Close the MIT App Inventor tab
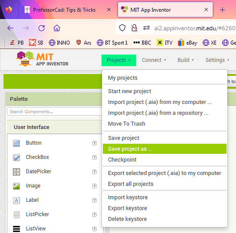The height and width of the screenshot is (233, 236). click(206, 10)
